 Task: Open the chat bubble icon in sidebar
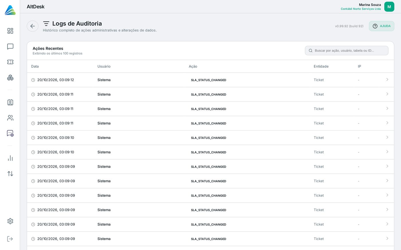tap(10, 47)
